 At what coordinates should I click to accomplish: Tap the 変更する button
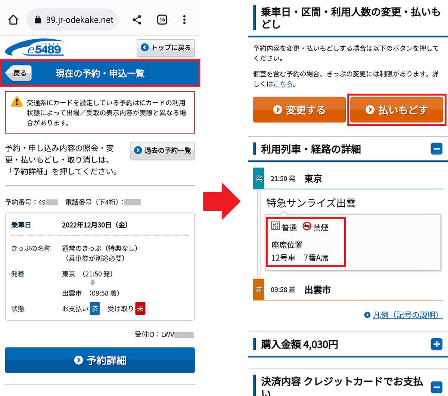pos(299,110)
